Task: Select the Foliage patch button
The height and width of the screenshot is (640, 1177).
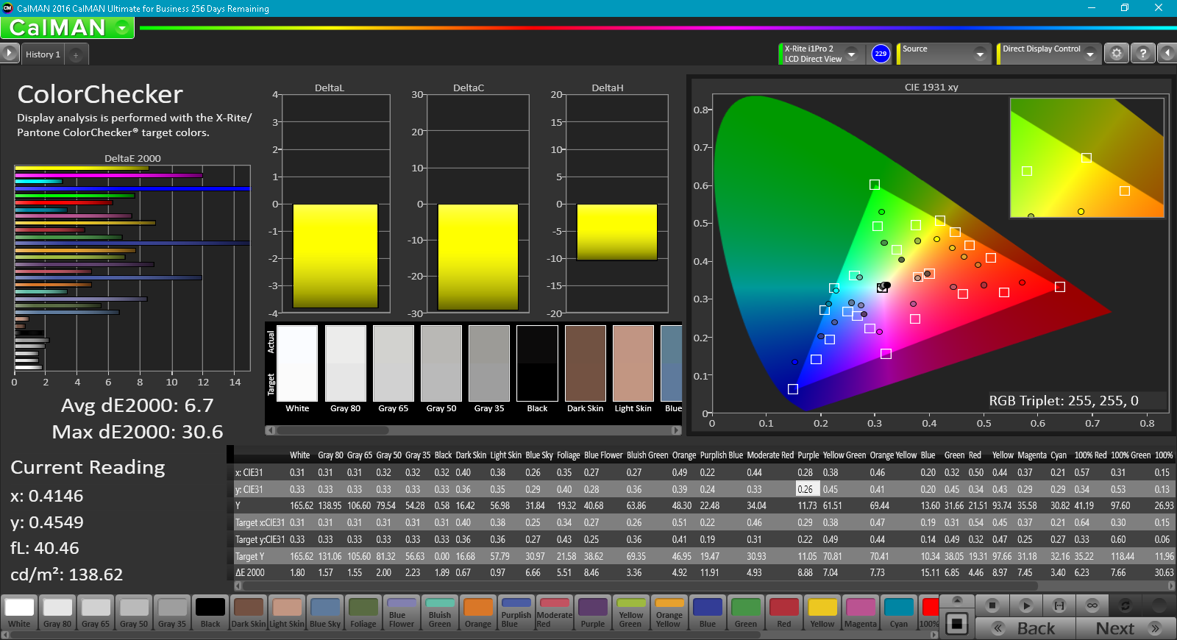Action: click(x=363, y=613)
